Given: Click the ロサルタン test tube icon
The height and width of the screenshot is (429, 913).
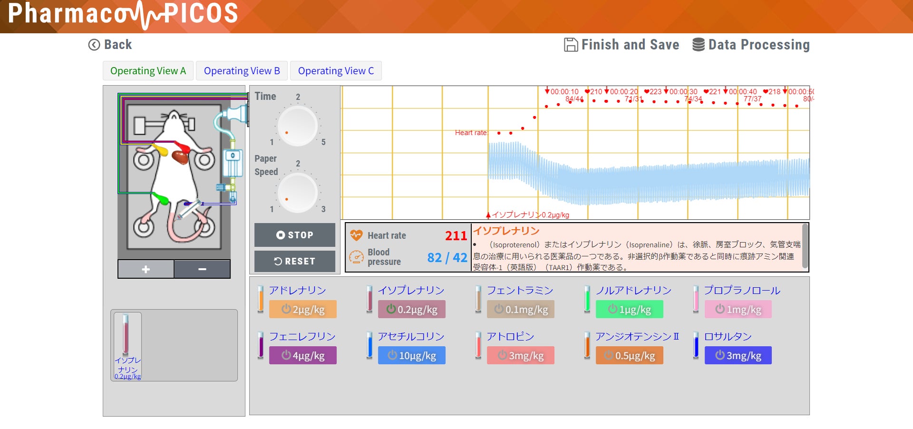Looking at the screenshot, I should (696, 346).
